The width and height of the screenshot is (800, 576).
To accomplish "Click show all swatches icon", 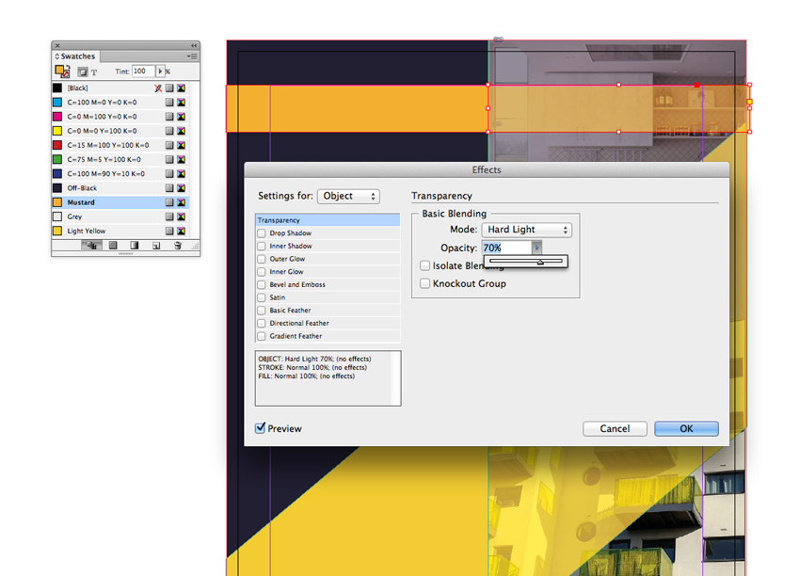I will [x=91, y=246].
